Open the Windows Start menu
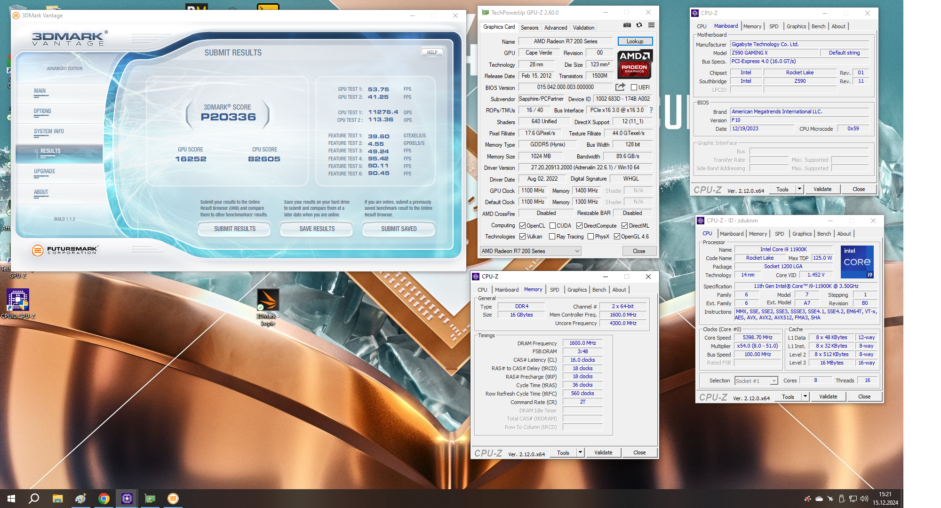 pyautogui.click(x=11, y=499)
